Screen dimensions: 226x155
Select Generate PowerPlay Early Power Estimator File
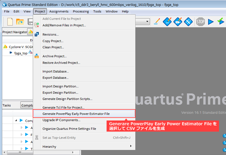pyautogui.click(x=84, y=114)
